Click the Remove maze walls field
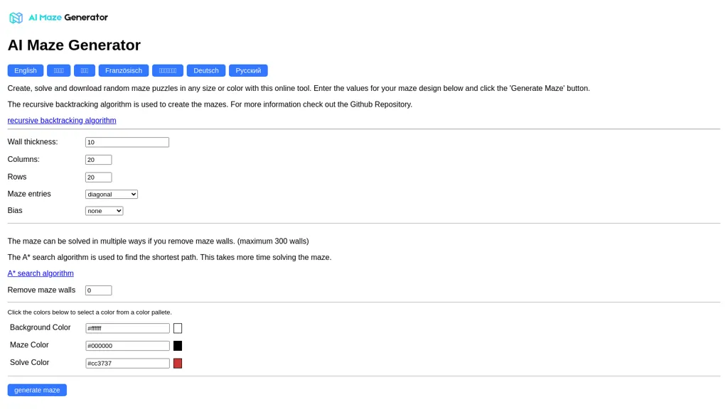 [98, 290]
